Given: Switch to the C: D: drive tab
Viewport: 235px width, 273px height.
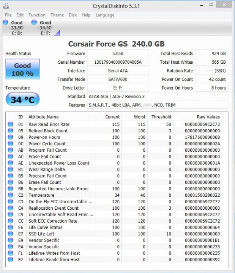Looking at the screenshot, I should 17,28.
